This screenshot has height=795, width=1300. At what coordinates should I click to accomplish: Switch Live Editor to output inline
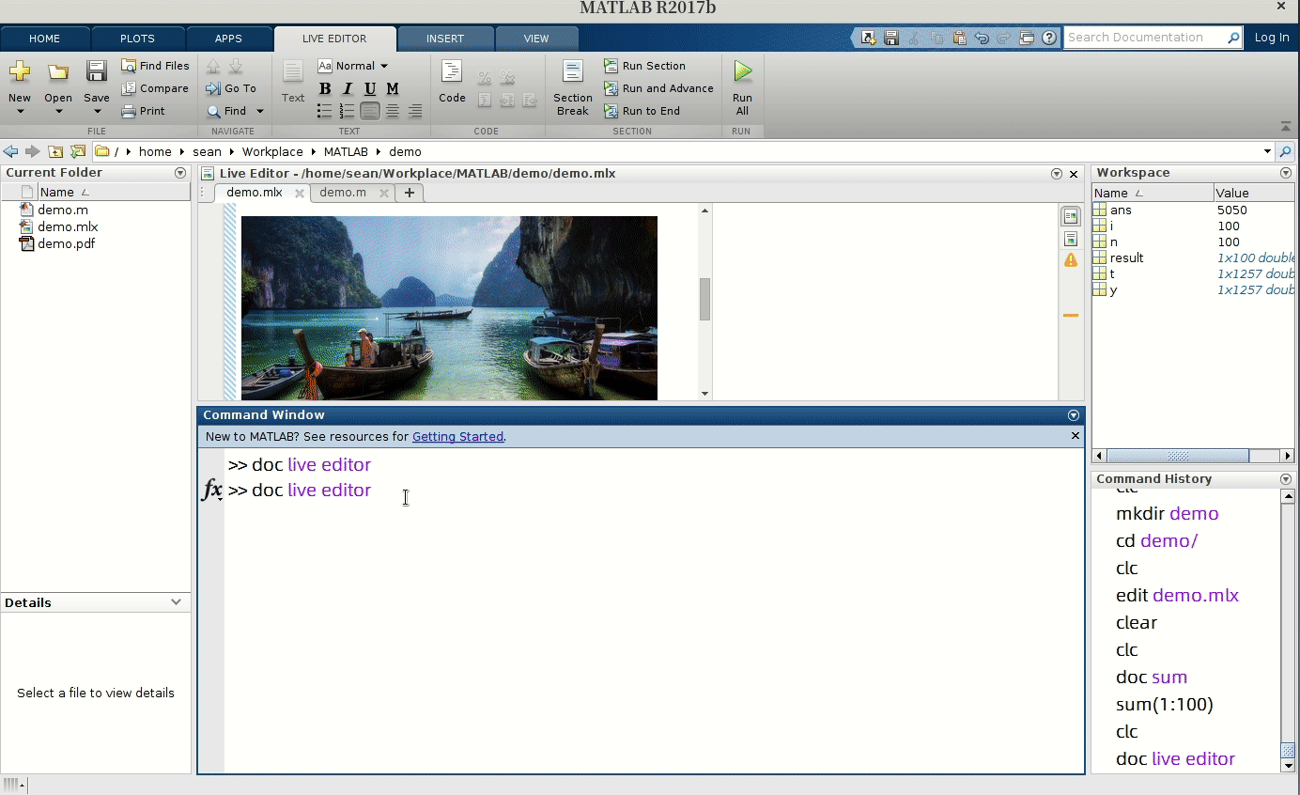(x=1071, y=239)
